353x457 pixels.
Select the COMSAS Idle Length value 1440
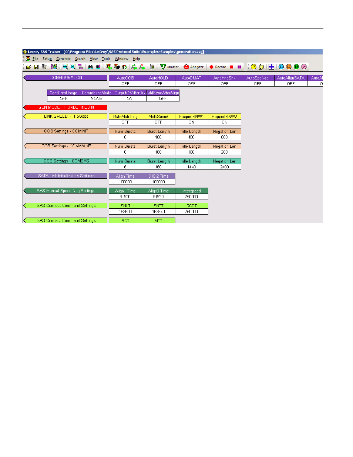point(191,167)
